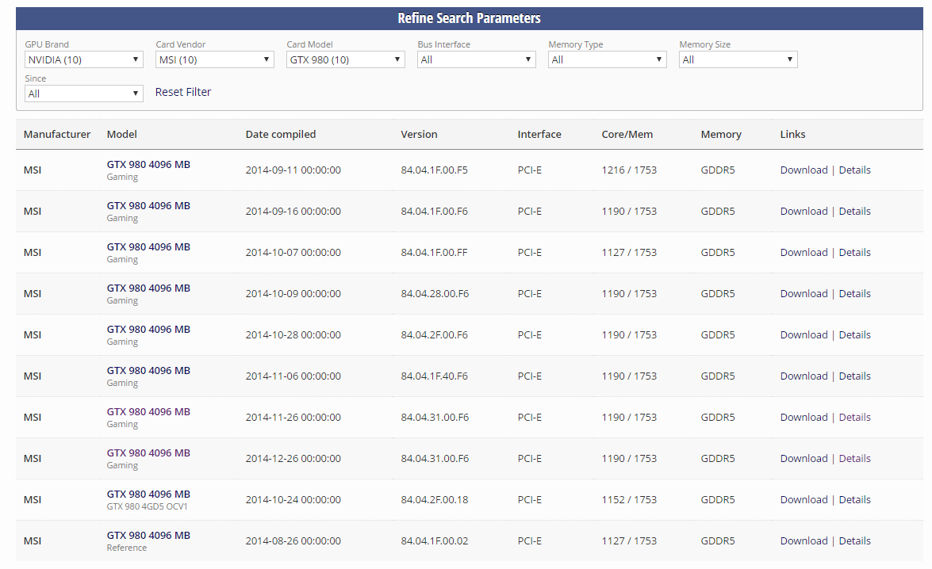
Task: Open the Card Vendor MSI dropdown
Action: click(x=215, y=59)
